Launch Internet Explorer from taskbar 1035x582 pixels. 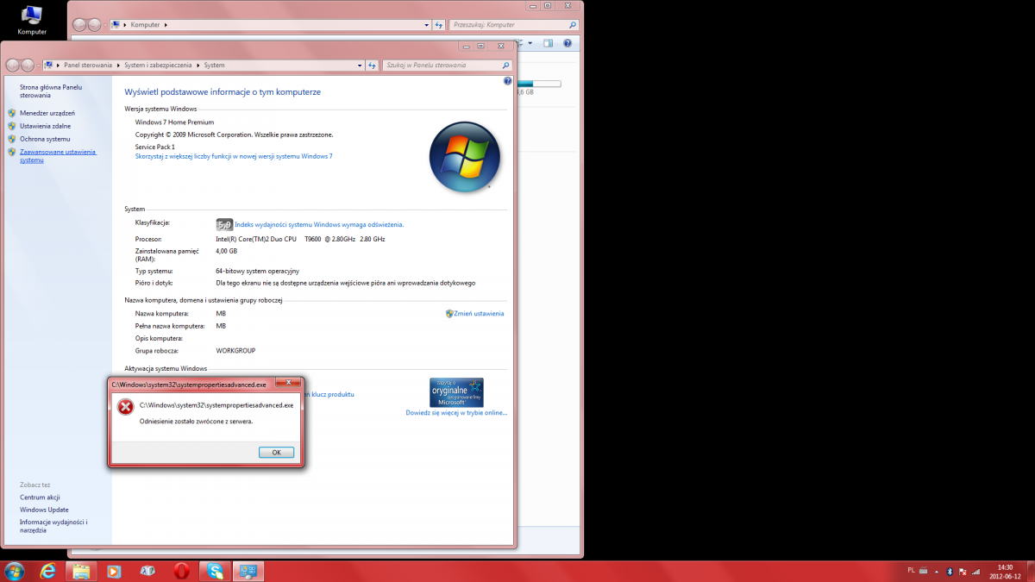tap(48, 571)
